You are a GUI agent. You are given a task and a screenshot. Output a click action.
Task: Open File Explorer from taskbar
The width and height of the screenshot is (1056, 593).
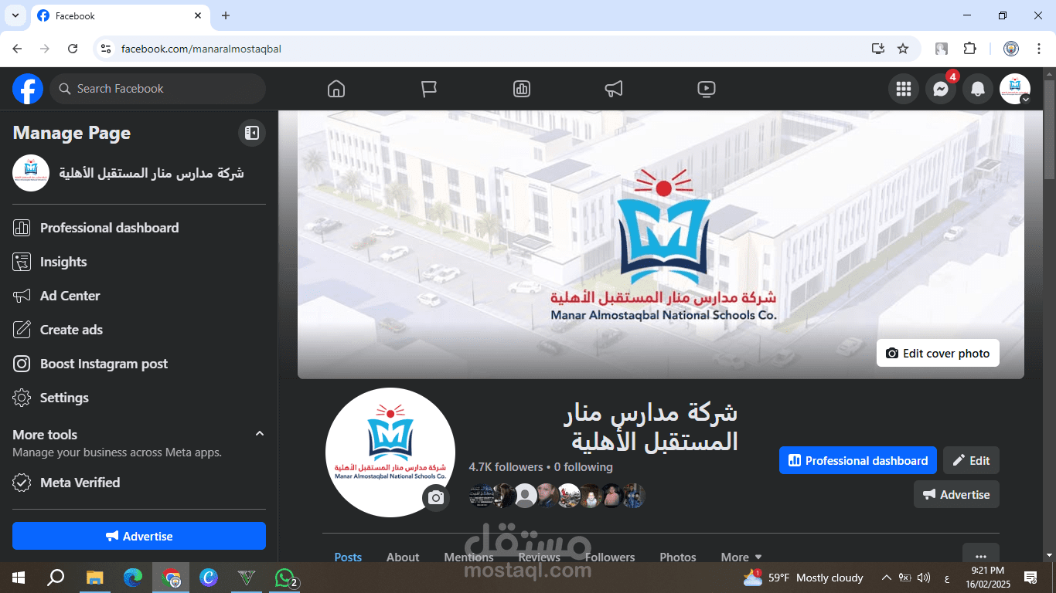tap(94, 578)
